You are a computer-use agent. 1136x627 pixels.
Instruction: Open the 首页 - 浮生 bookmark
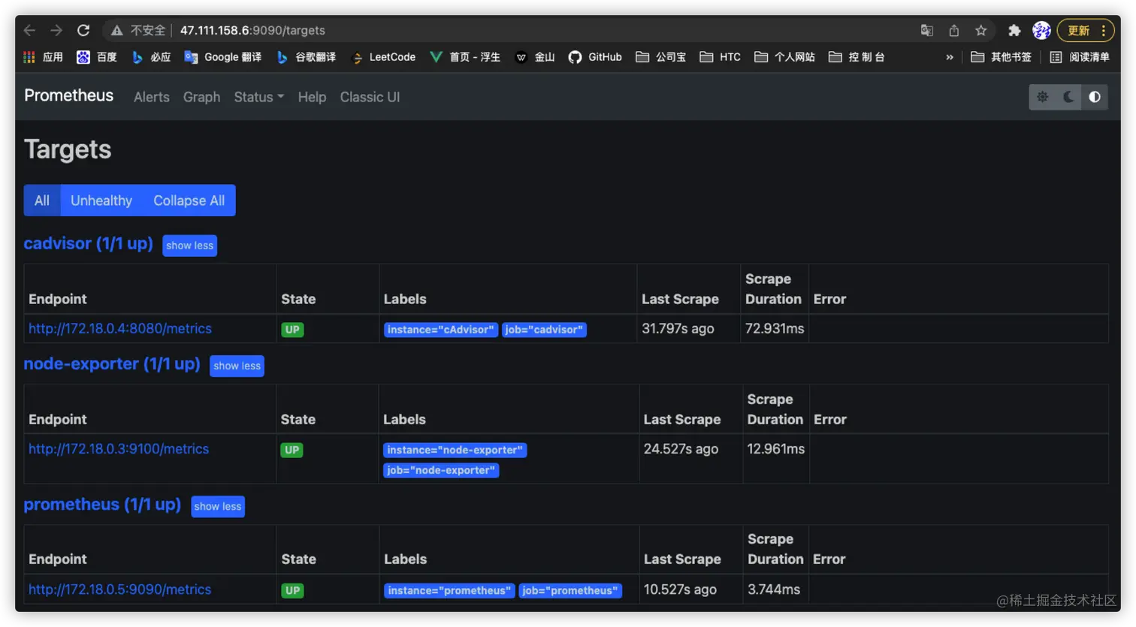click(x=465, y=57)
